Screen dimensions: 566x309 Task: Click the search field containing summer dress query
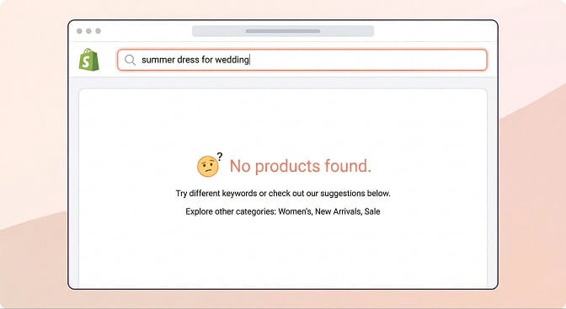pyautogui.click(x=302, y=60)
